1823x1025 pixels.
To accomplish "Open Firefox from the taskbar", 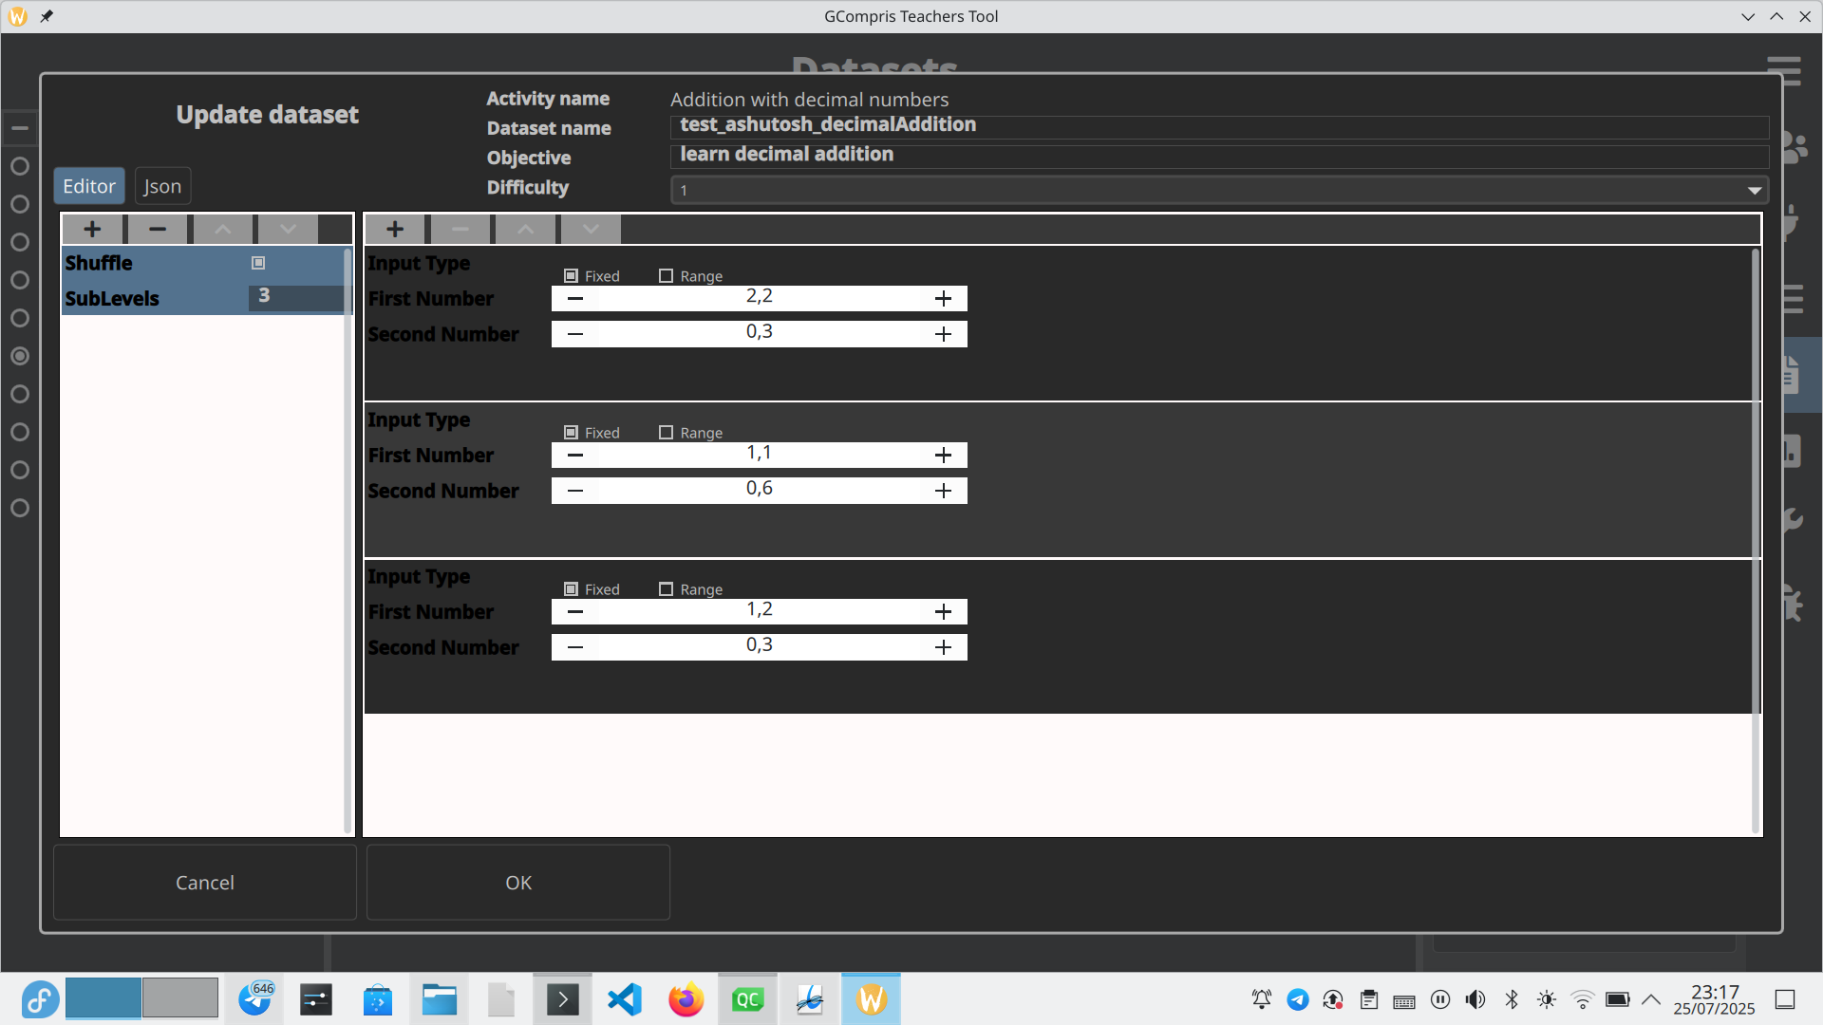I will tap(686, 999).
